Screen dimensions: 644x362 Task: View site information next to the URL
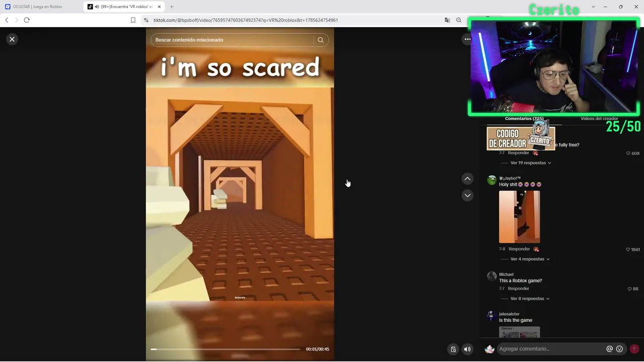pos(146,20)
